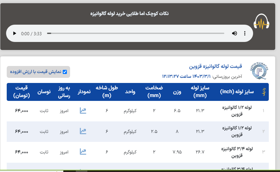Screen dimensions: 280x172
Task: Play the galvanized pipe audio clip
Action: pyautogui.click(x=14, y=33)
